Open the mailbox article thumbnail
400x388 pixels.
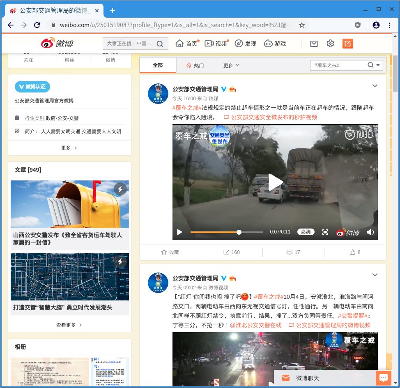[x=70, y=204]
